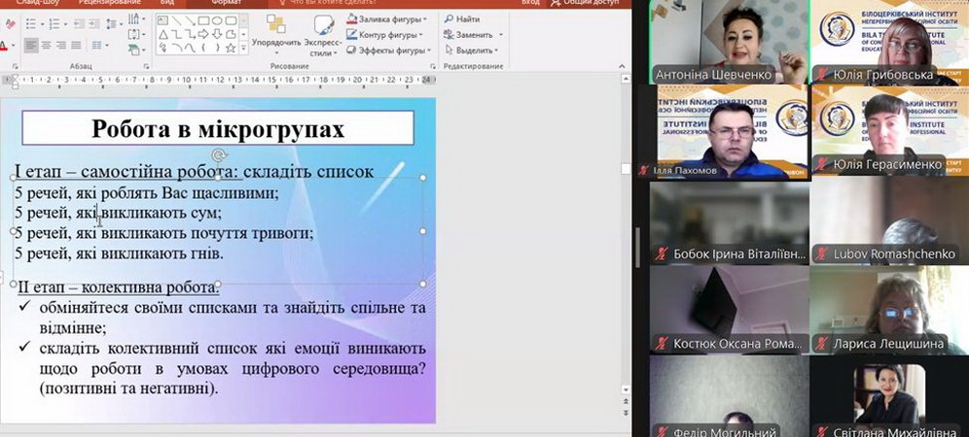Expand Shape Fill (Заливка фигуры) dropdown

pyautogui.click(x=385, y=18)
